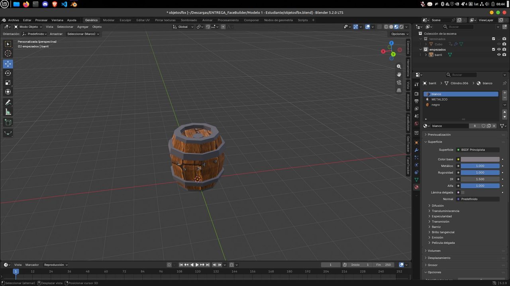Viewport: 510px width, 286px height.
Task: Open the Modifiers wrench tab icon
Action: pos(416,150)
